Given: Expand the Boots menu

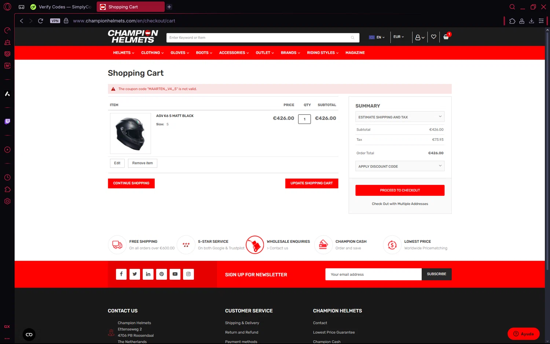Looking at the screenshot, I should pyautogui.click(x=204, y=53).
